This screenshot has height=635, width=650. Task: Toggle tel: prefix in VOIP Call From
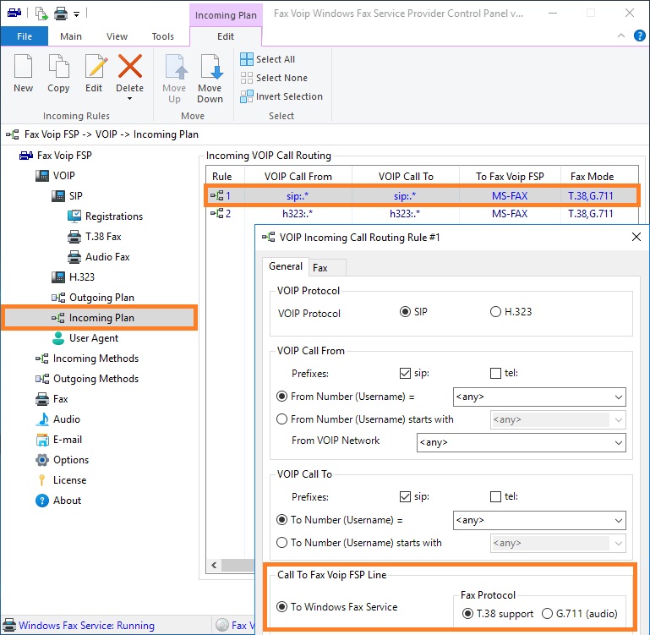tap(495, 373)
